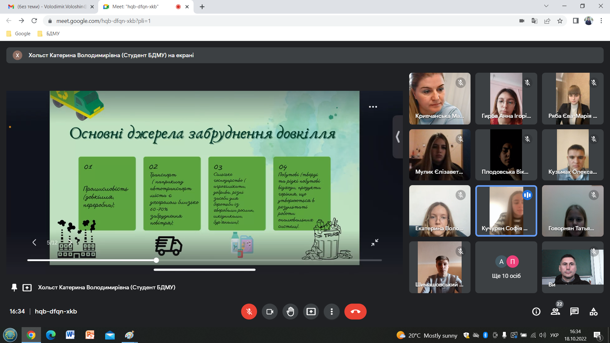Click the X avatar in presenter banner
610x343 pixels.
[17, 55]
